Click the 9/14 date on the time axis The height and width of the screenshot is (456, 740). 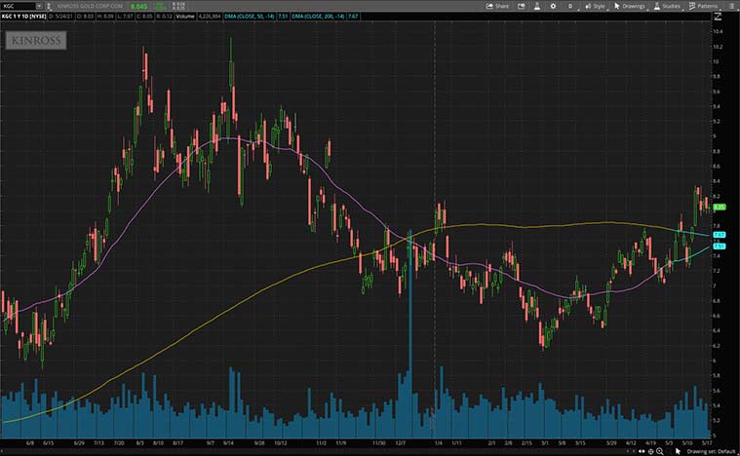[228, 443]
